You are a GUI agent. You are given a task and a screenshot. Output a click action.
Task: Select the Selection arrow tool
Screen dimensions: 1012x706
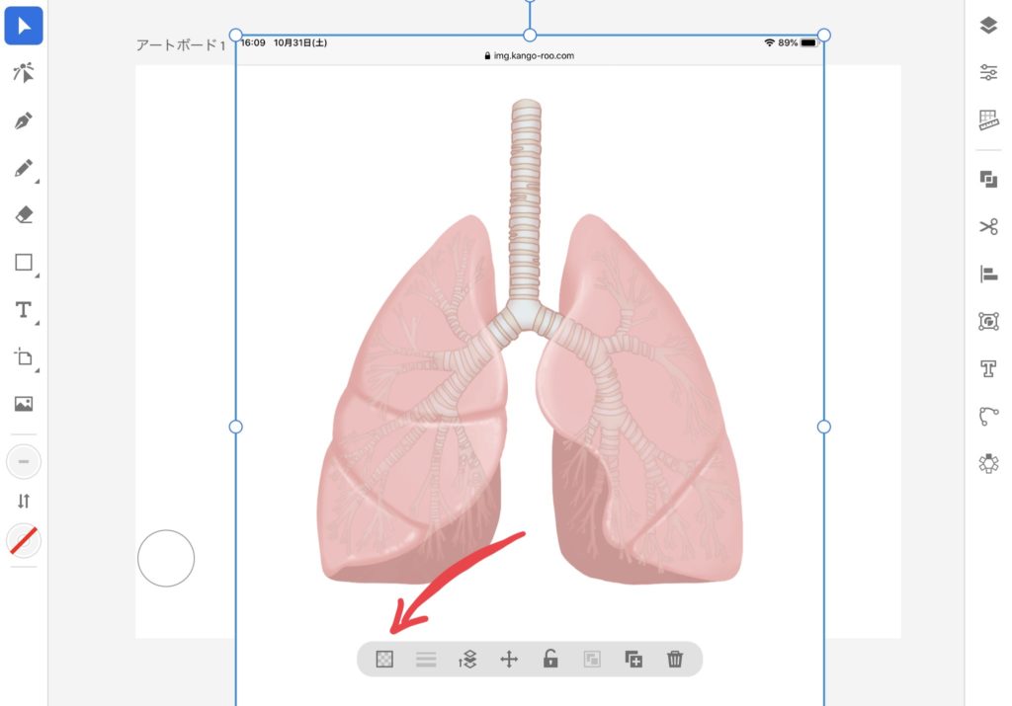(x=24, y=26)
